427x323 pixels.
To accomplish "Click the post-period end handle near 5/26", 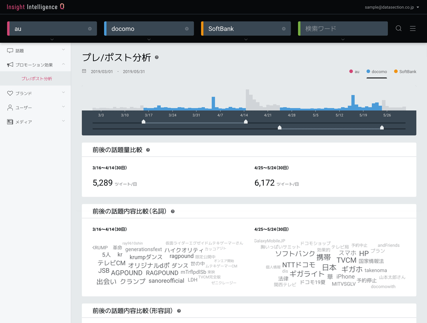I will tap(382, 128).
